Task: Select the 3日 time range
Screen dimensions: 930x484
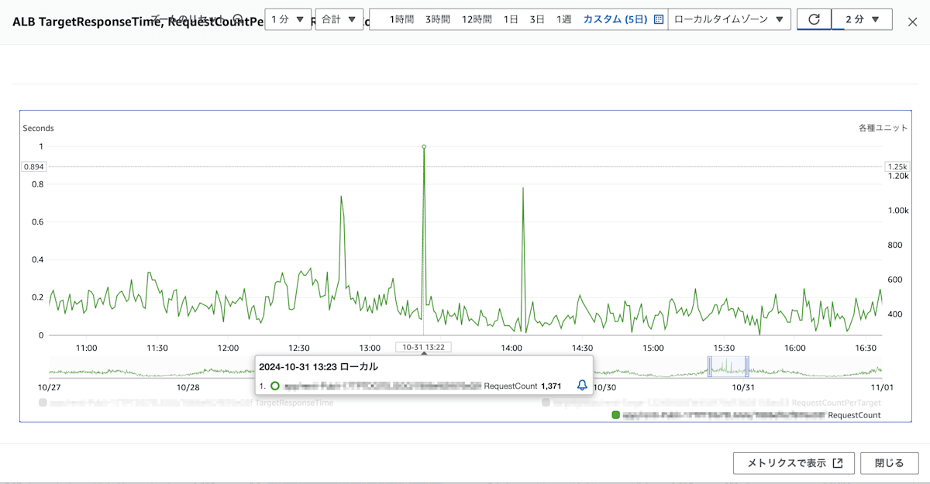Action: [537, 19]
